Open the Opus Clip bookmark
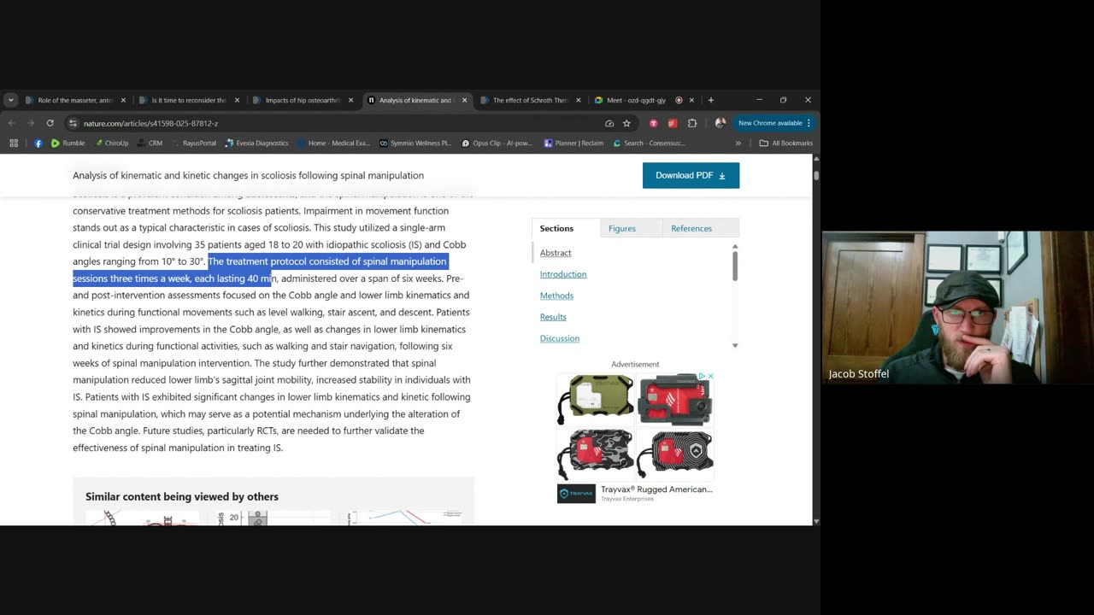Viewport: 1094px width, 615px height. pyautogui.click(x=497, y=143)
